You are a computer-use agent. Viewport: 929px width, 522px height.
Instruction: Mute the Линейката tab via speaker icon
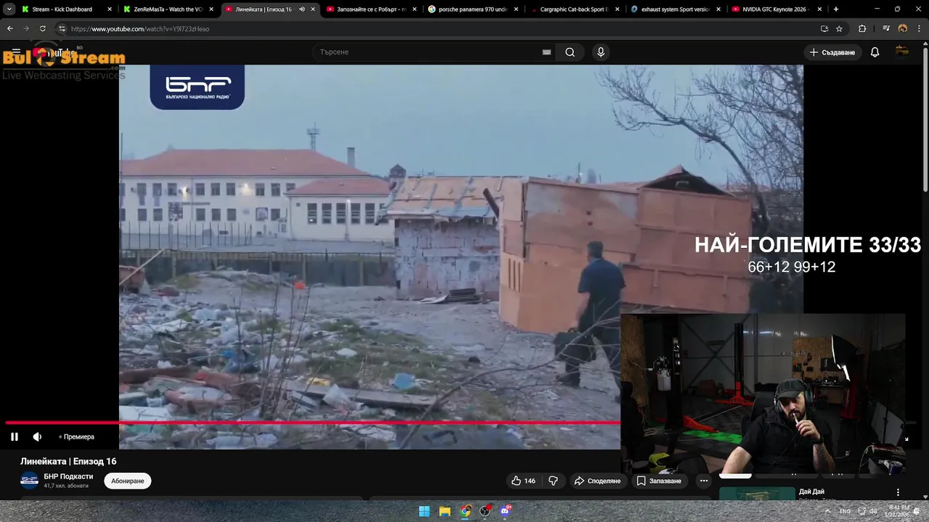(301, 9)
